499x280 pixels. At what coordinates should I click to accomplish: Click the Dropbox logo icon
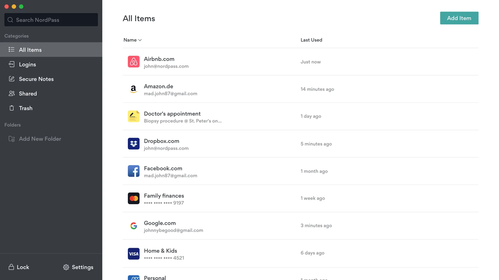(x=134, y=144)
